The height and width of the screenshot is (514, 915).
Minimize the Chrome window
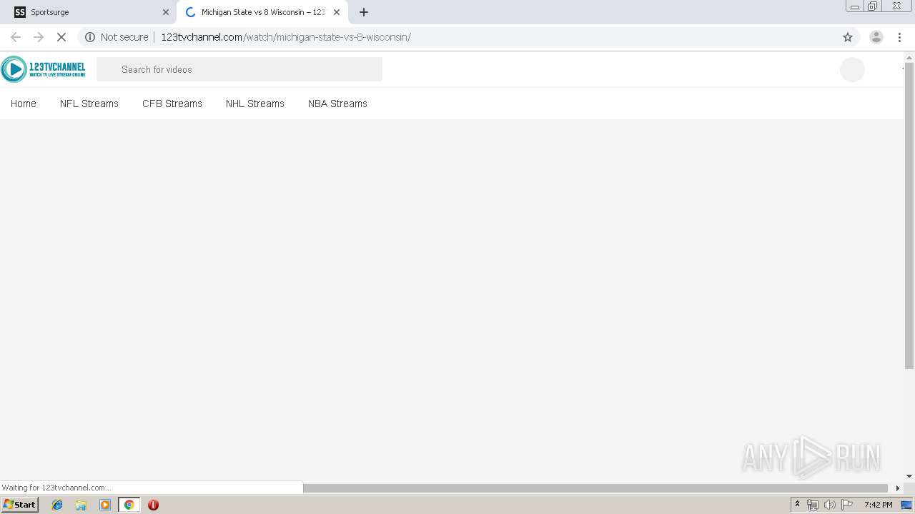click(x=855, y=6)
